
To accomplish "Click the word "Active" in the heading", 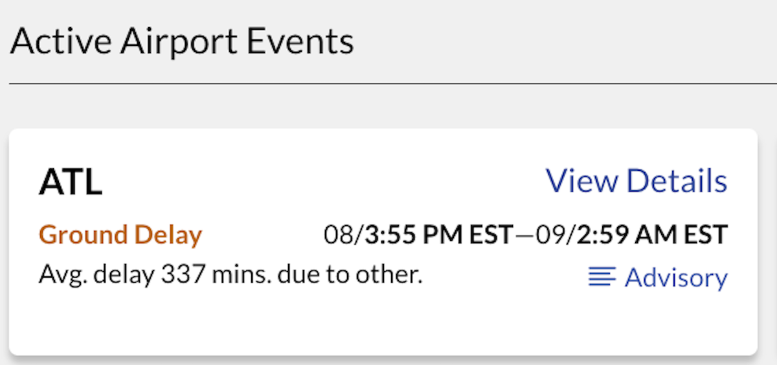I will pyautogui.click(x=55, y=42).
